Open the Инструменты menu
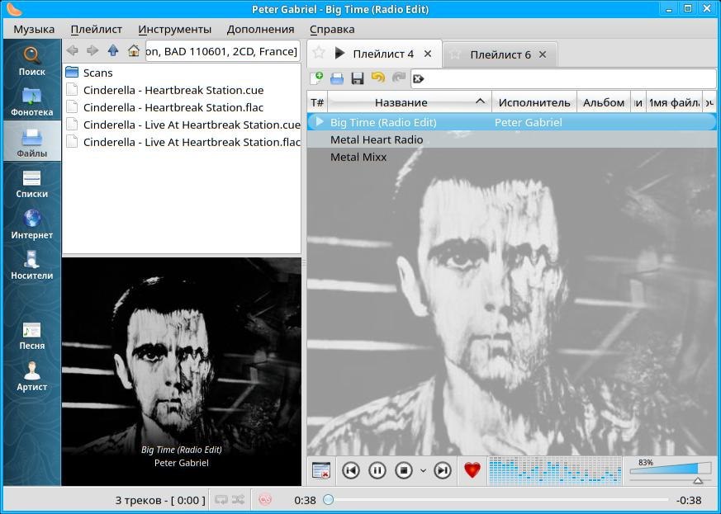This screenshot has width=721, height=514. point(175,30)
